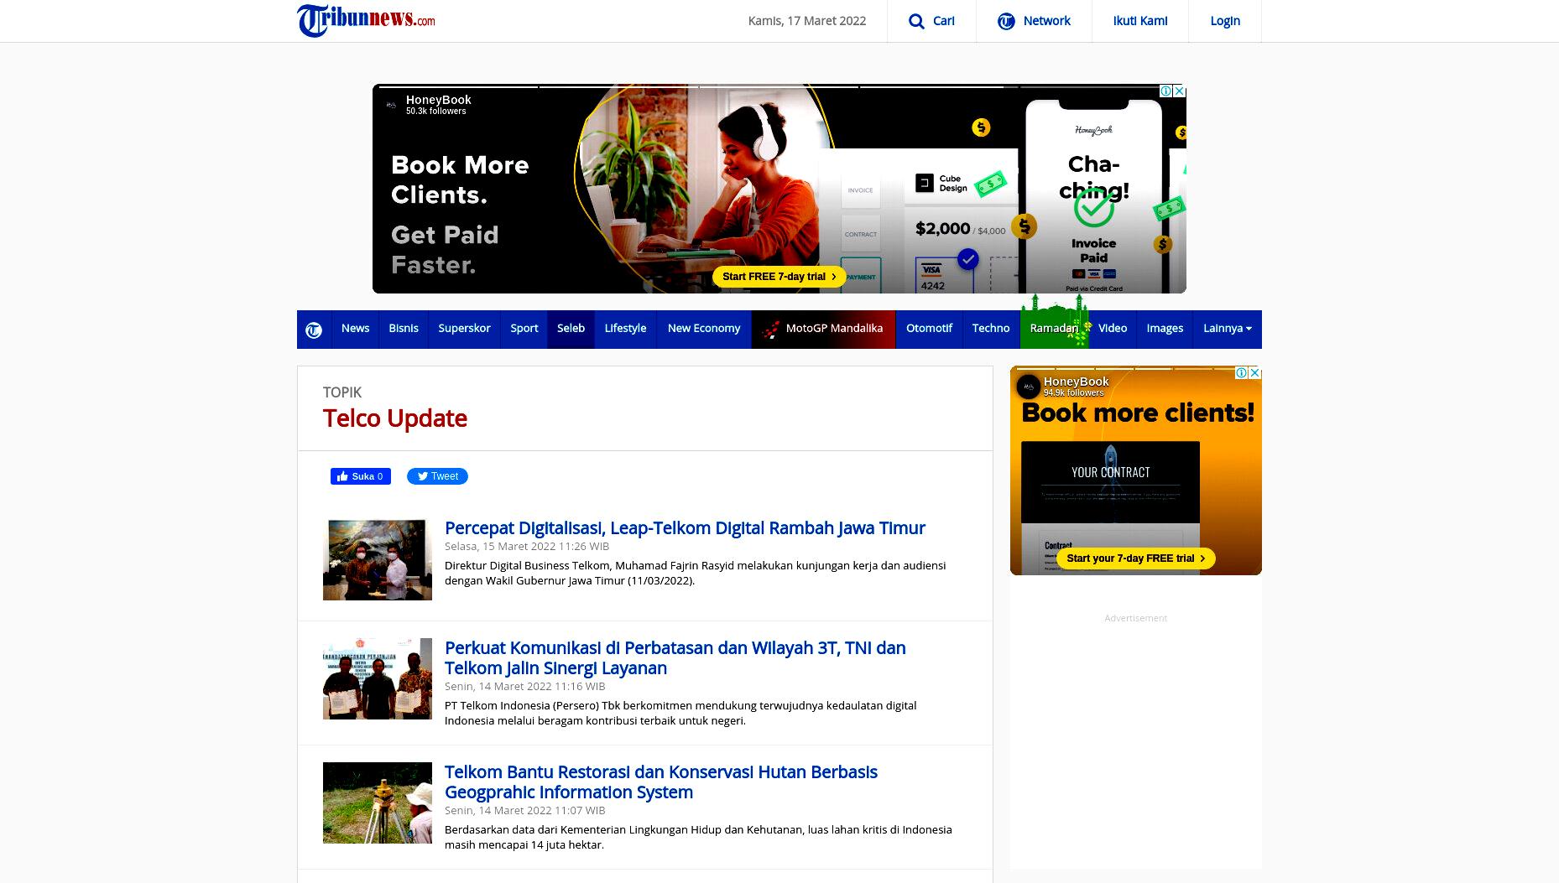
Task: Click the date Kamis, 17 Maret 2022
Action: 807,21
